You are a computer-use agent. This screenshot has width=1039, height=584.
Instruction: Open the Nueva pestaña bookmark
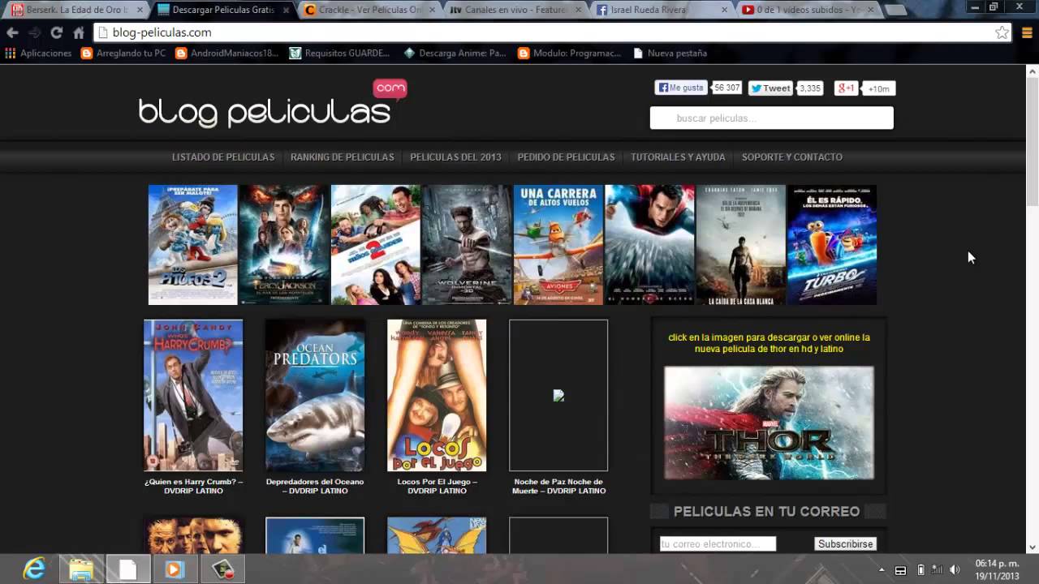point(670,53)
